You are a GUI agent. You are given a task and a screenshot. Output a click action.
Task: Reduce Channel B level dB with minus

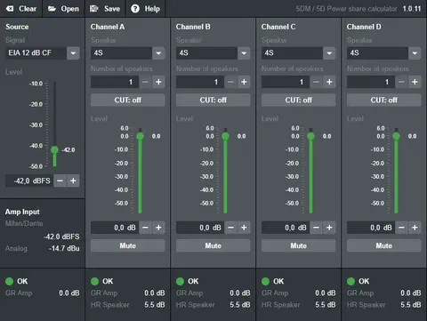click(230, 228)
